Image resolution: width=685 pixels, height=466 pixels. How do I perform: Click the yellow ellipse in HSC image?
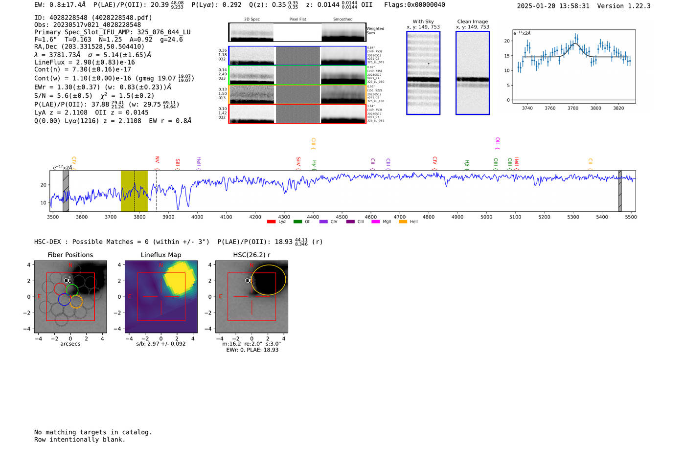click(268, 280)
